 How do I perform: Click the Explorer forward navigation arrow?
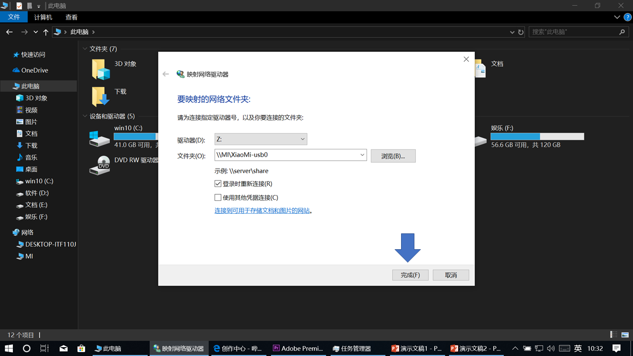pos(24,32)
